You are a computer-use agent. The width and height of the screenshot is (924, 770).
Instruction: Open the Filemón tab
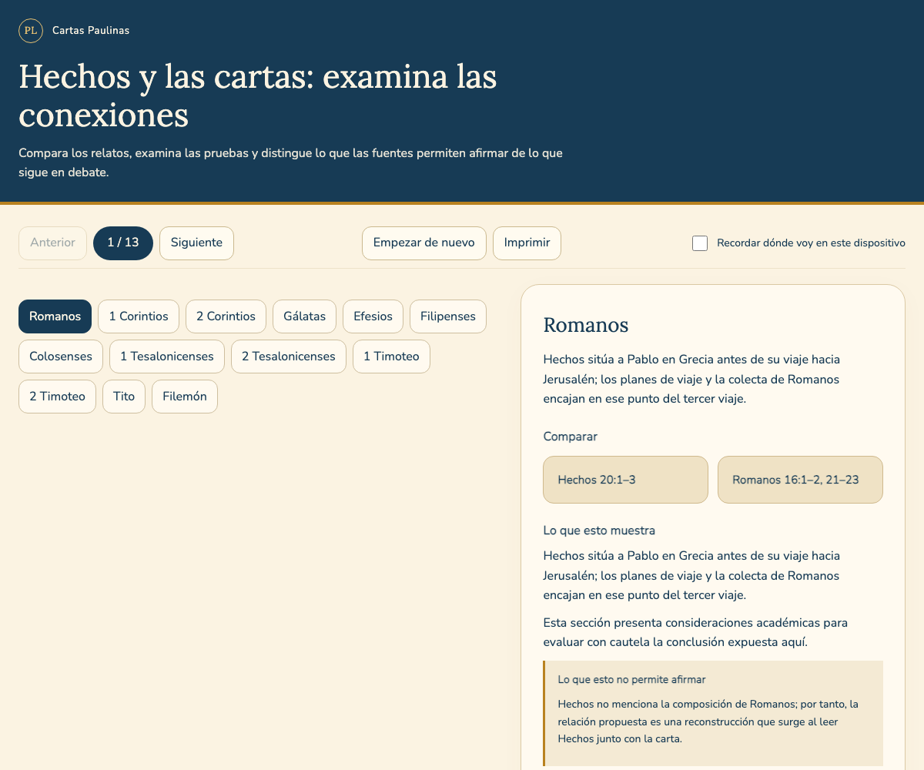[185, 397]
